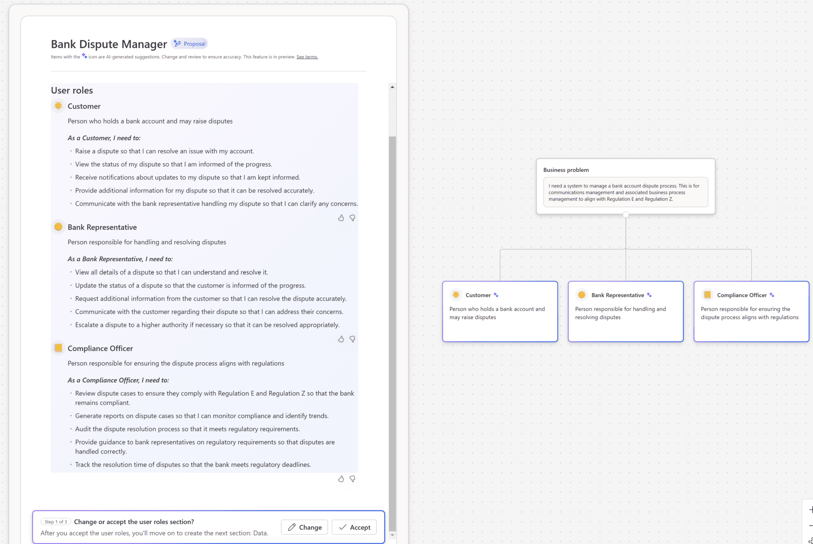Click the scroll down arrow on the document scrollbar
The image size is (813, 544).
[x=392, y=534]
